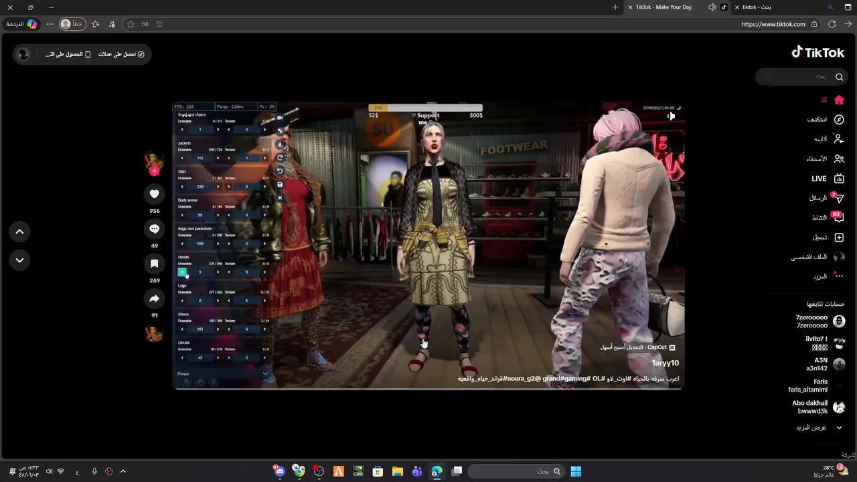
Task: Go forward with the Edge arrow button
Action: click(848, 24)
